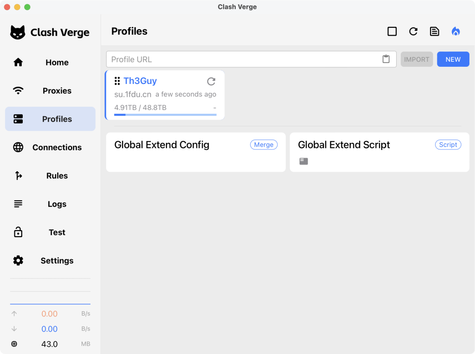Click the memory chip icon in sidebar
The image size is (475, 354).
[14, 344]
